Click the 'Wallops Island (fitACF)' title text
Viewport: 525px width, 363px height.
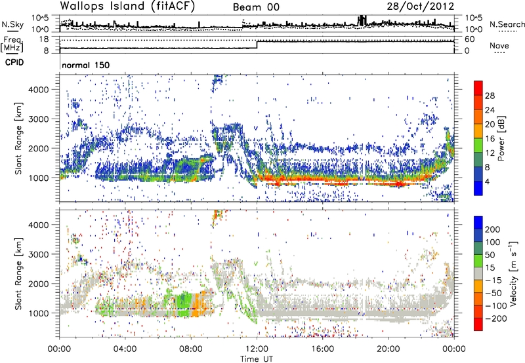click(x=127, y=6)
